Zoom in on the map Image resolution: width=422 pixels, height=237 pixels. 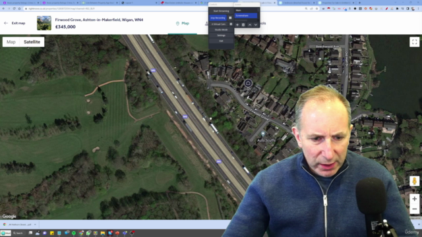pyautogui.click(x=415, y=199)
